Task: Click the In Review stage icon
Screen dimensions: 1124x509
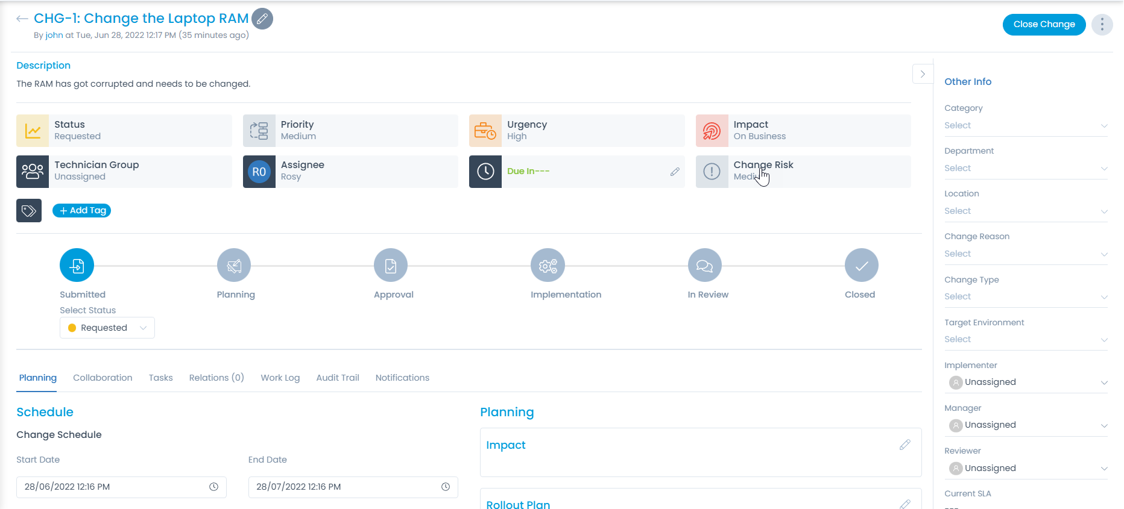Action: click(x=704, y=266)
